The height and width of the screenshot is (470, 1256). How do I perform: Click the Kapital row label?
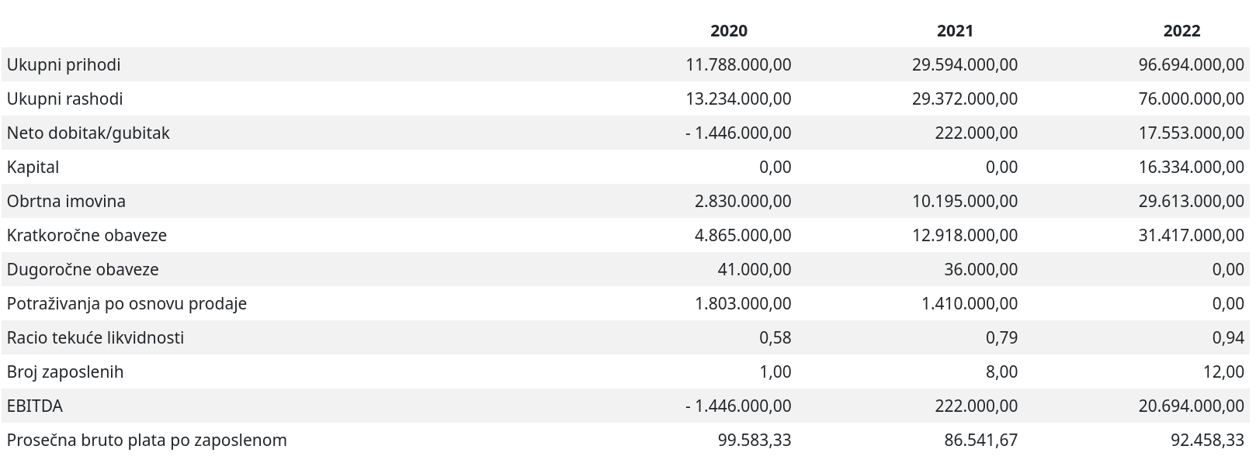(33, 168)
